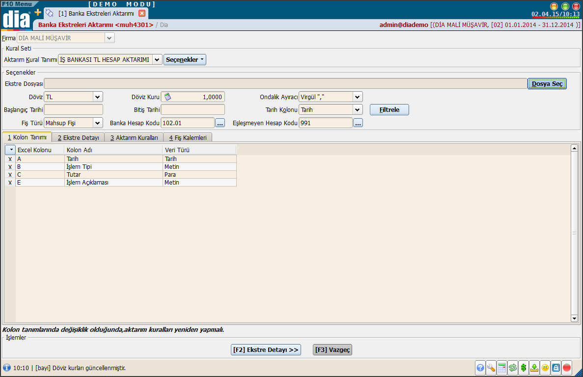Image resolution: width=583 pixels, height=377 pixels.
Task: Switch to the 3 Aktarım Kuralları tab
Action: (x=134, y=138)
